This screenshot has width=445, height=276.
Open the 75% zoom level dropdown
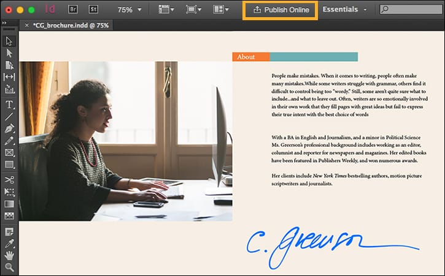(130, 10)
